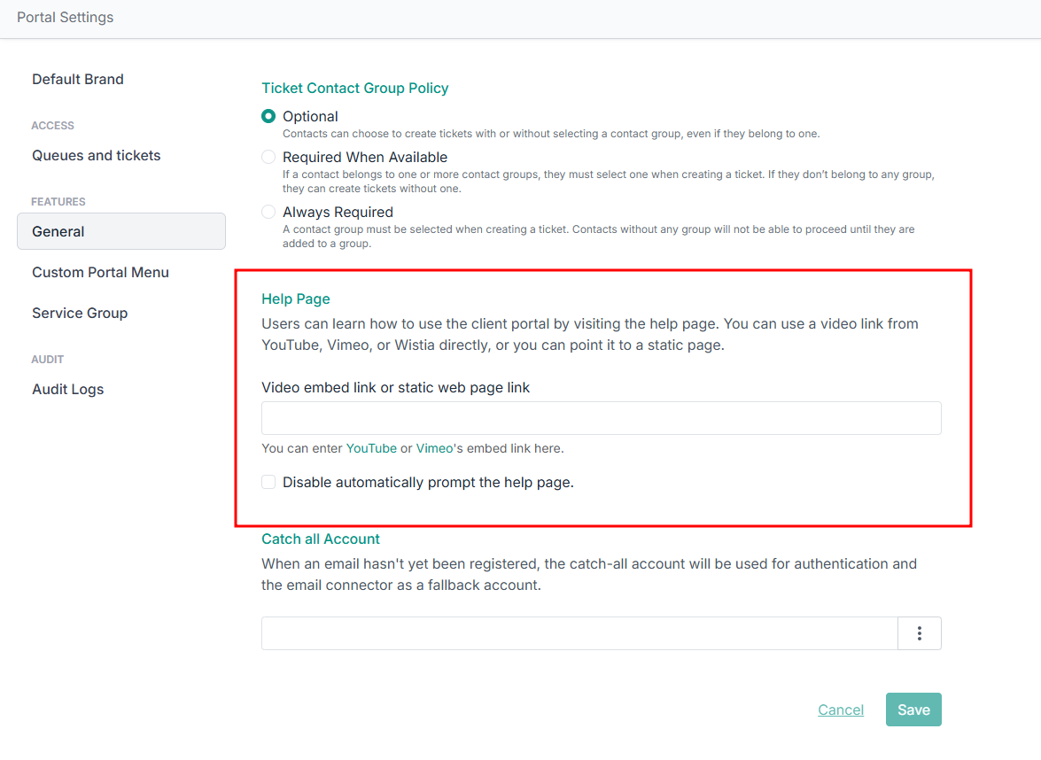1041x760 pixels.
Task: Click the Help Page section heading
Action: [x=296, y=299]
